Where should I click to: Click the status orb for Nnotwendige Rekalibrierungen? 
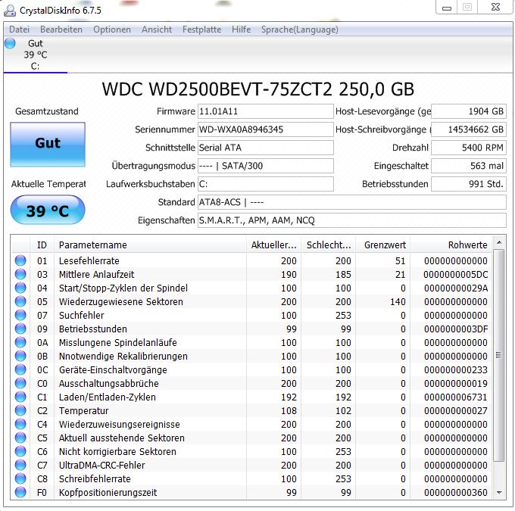pos(20,356)
